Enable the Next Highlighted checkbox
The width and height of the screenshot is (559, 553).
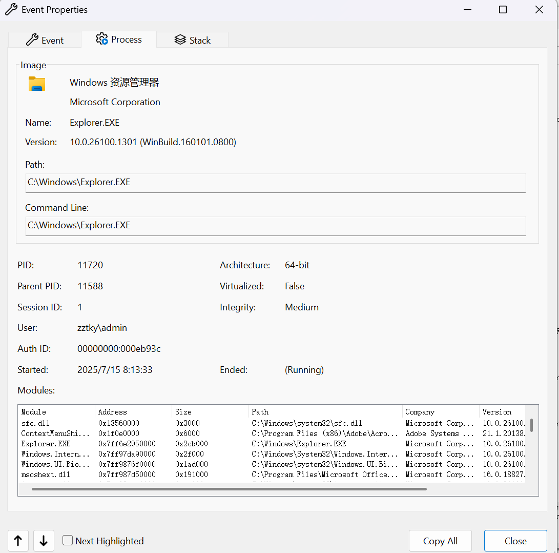(x=68, y=540)
